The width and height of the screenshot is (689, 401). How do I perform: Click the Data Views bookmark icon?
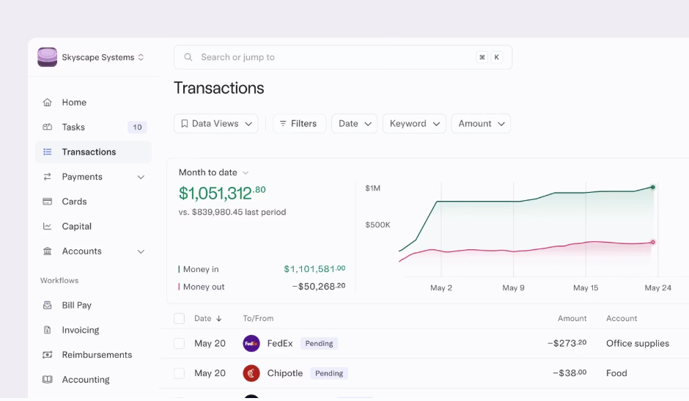pos(185,124)
